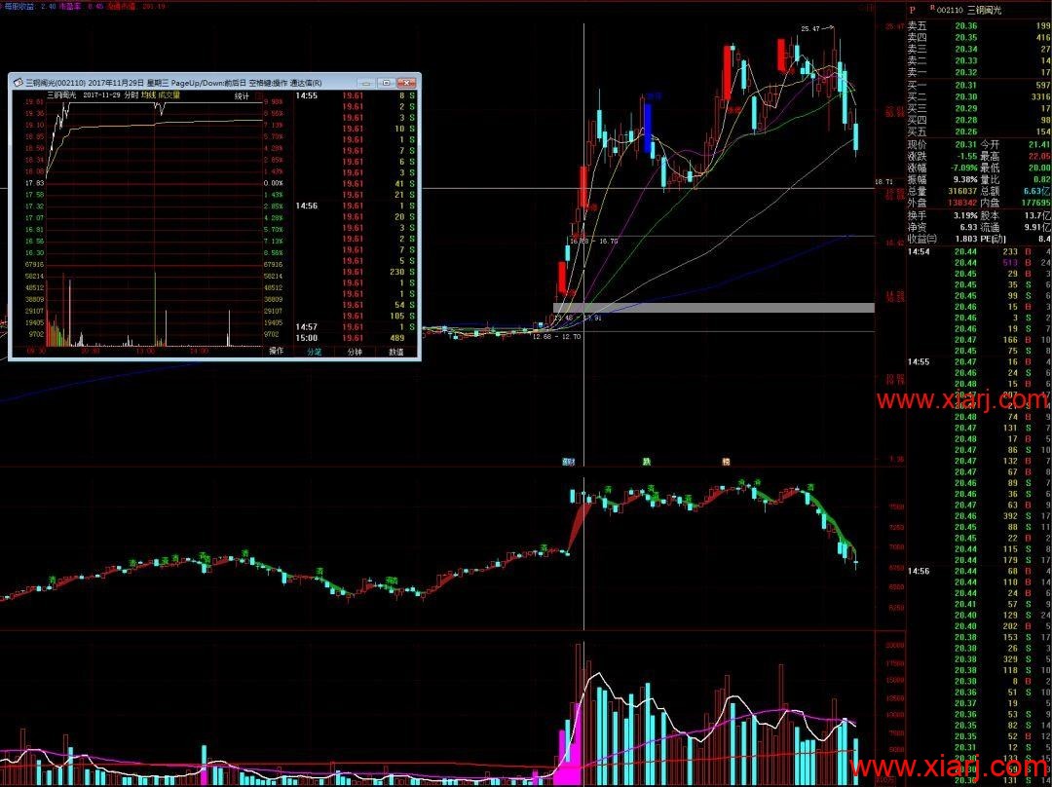This screenshot has width=1052, height=787.
Task: Click the 最高 value 22.05
Action: [1039, 156]
